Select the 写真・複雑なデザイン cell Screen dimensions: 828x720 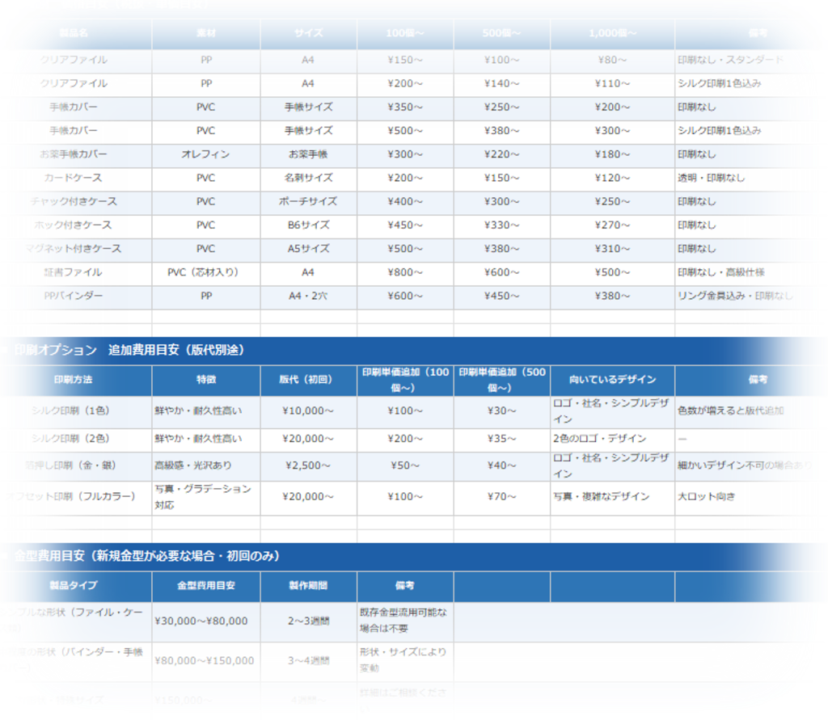click(612, 497)
